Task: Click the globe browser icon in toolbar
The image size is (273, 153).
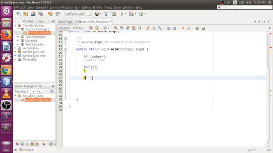Action: tap(97, 14)
